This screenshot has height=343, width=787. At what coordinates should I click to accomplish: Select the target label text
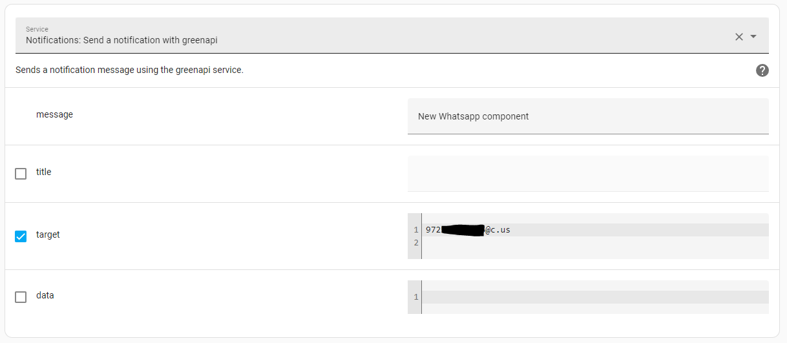[48, 234]
